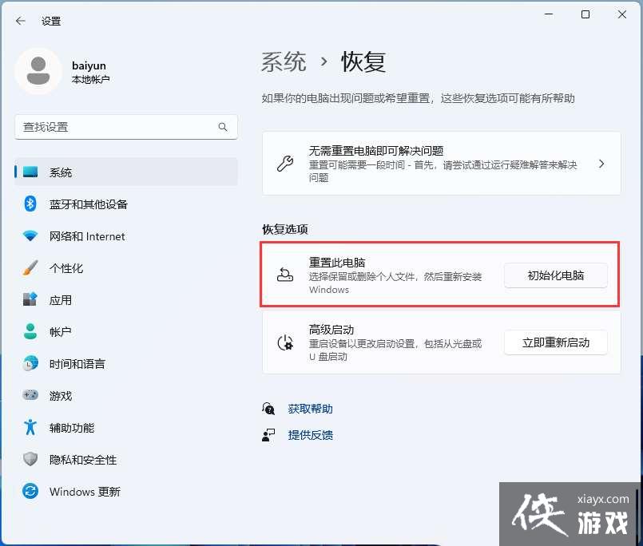
Task: Select 帐户 in the sidebar
Action: coord(61,332)
